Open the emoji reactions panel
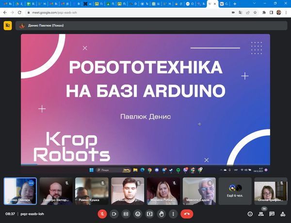291x223 pixels. click(138, 213)
